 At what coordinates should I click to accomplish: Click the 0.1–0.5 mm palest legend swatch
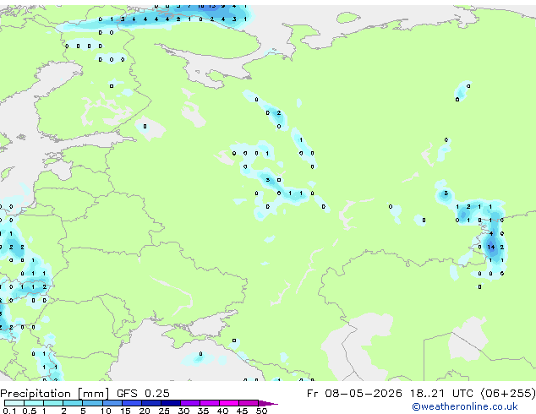tap(14, 403)
